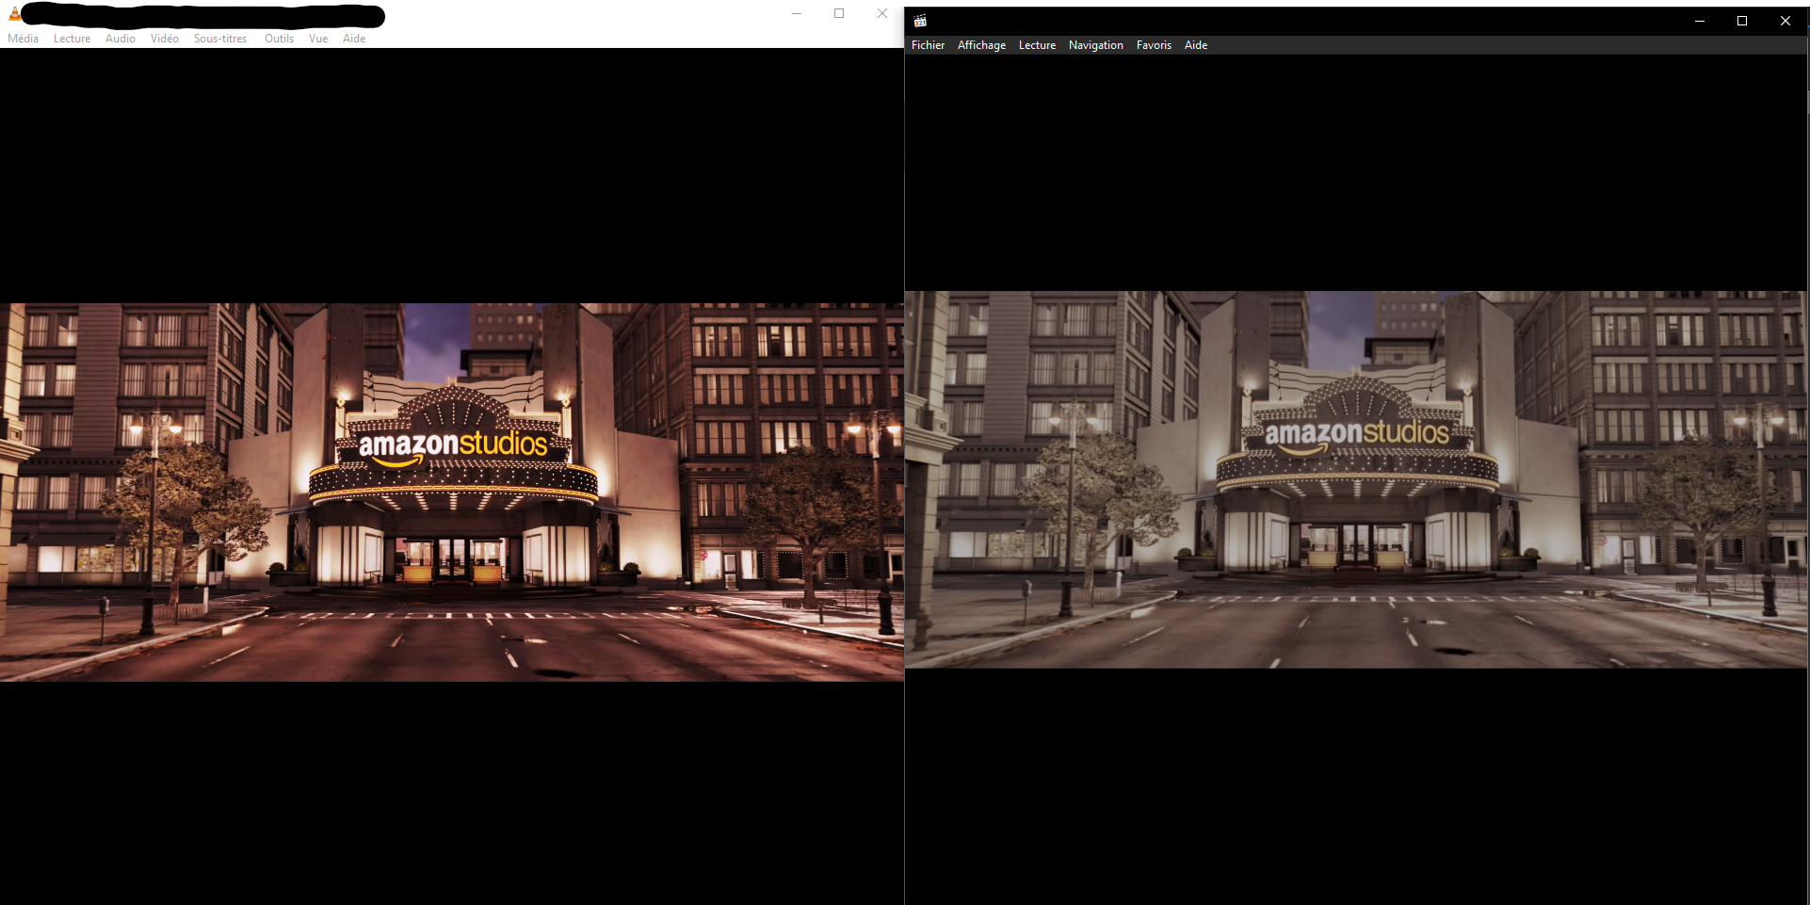This screenshot has height=905, width=1810.
Task: Open the Fichier menu in the right player
Action: tap(928, 45)
